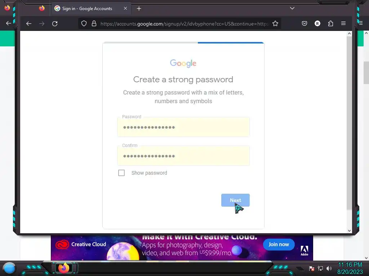Image resolution: width=369 pixels, height=276 pixels.
Task: Click the Firefox icon in background window
Action: (x=7, y=8)
